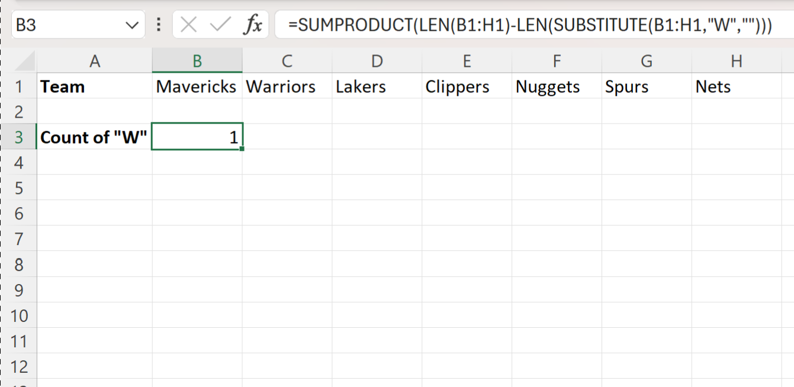Select column A header

(94, 61)
